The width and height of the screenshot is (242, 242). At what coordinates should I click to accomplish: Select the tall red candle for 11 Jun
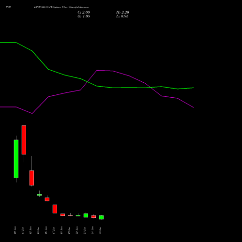24,140
